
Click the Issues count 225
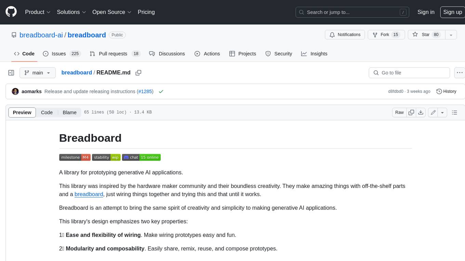click(x=75, y=54)
